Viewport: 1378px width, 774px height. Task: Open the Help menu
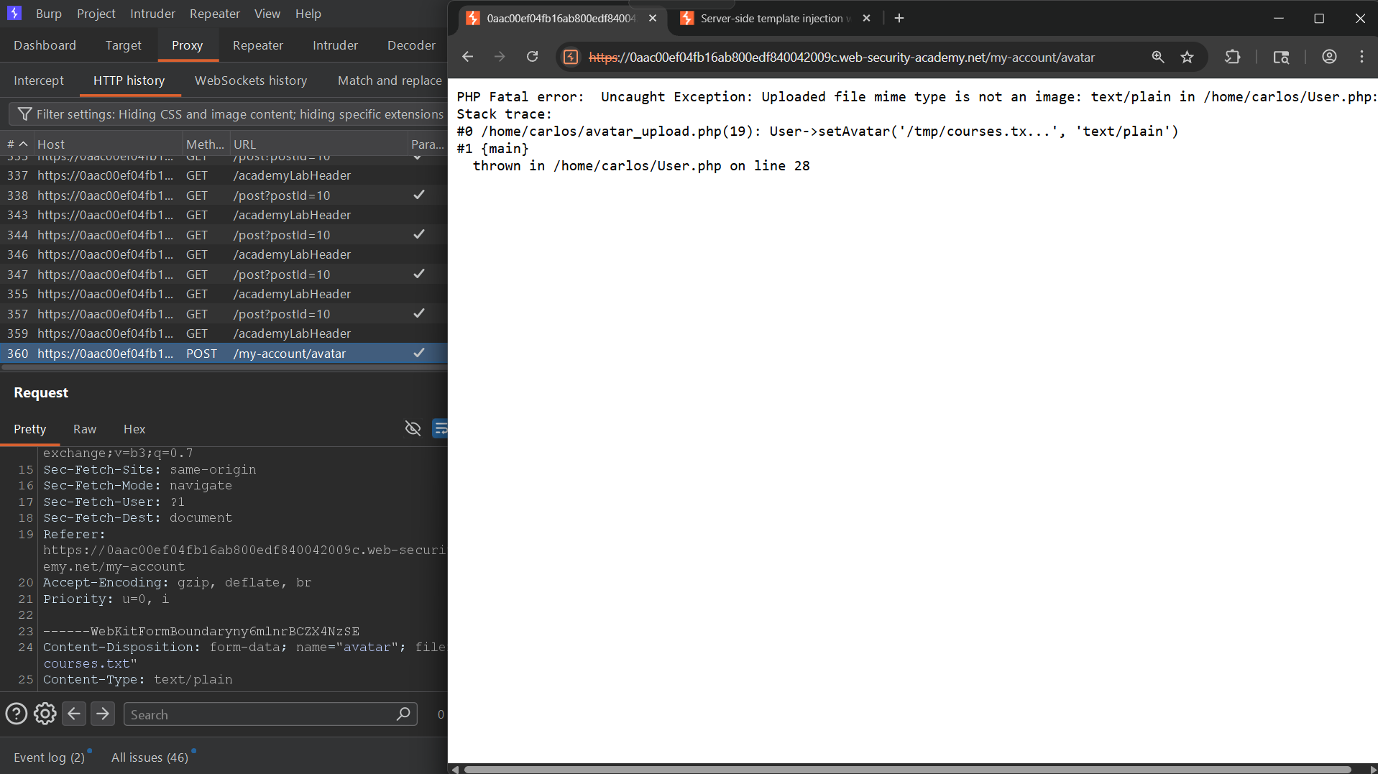[x=308, y=14]
